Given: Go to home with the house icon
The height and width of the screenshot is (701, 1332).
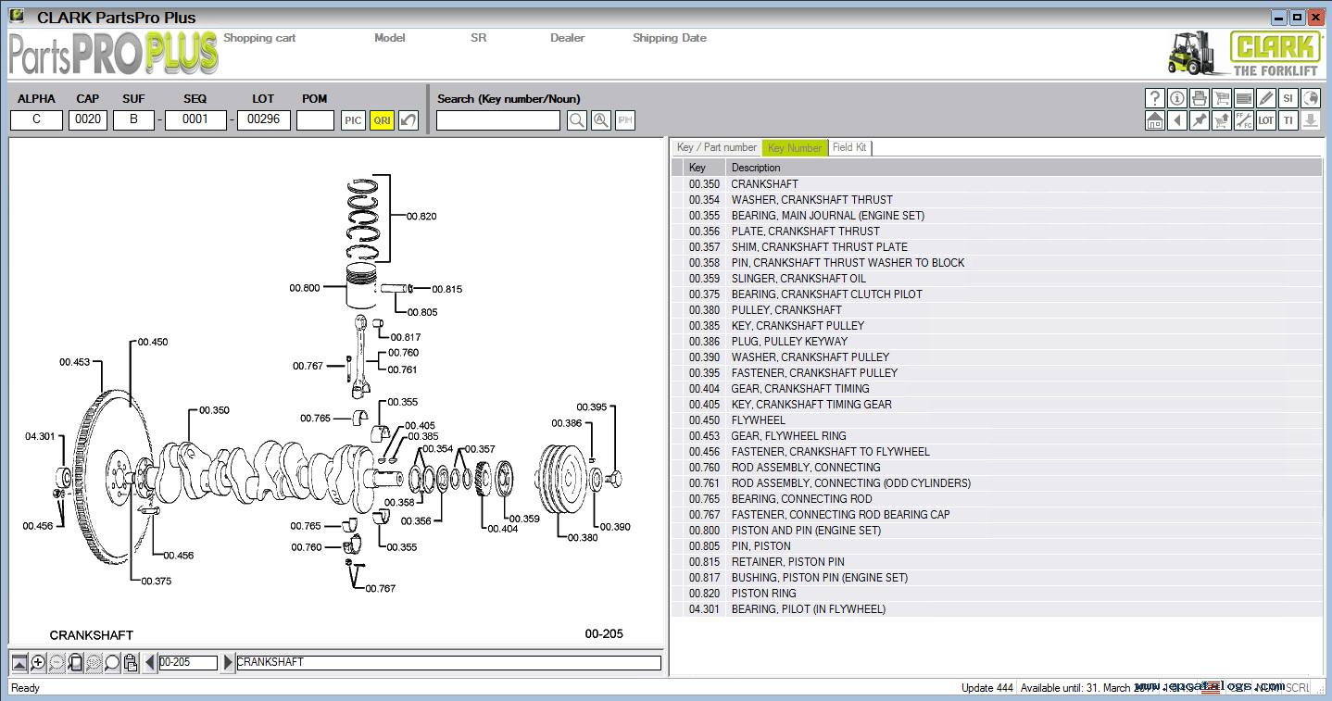Looking at the screenshot, I should 1154,120.
